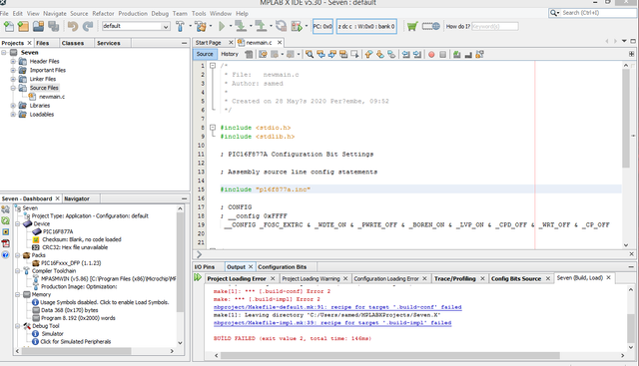639x366 pixels.
Task: Run the project with green play icon
Action: click(222, 27)
